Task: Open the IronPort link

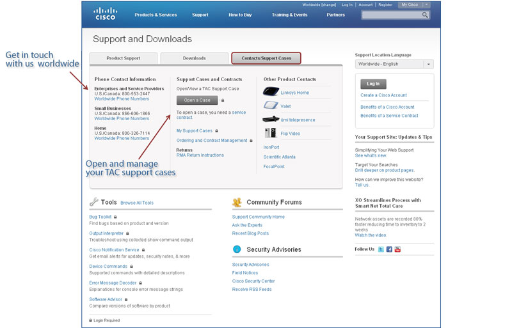Action: [271, 147]
